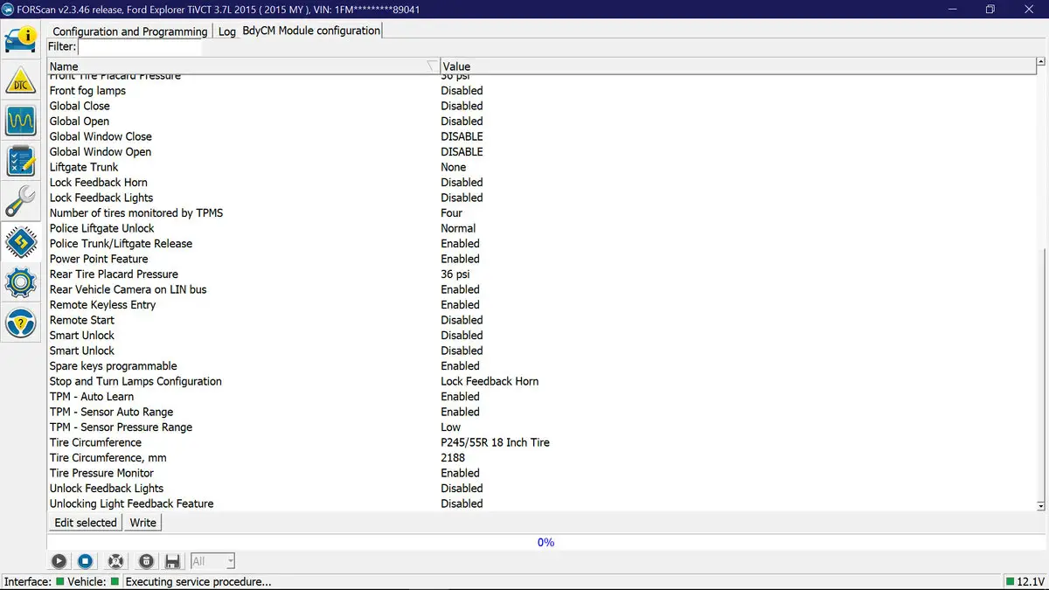The width and height of the screenshot is (1049, 590).
Task: Click the Four value for TPMS tires
Action: (452, 213)
